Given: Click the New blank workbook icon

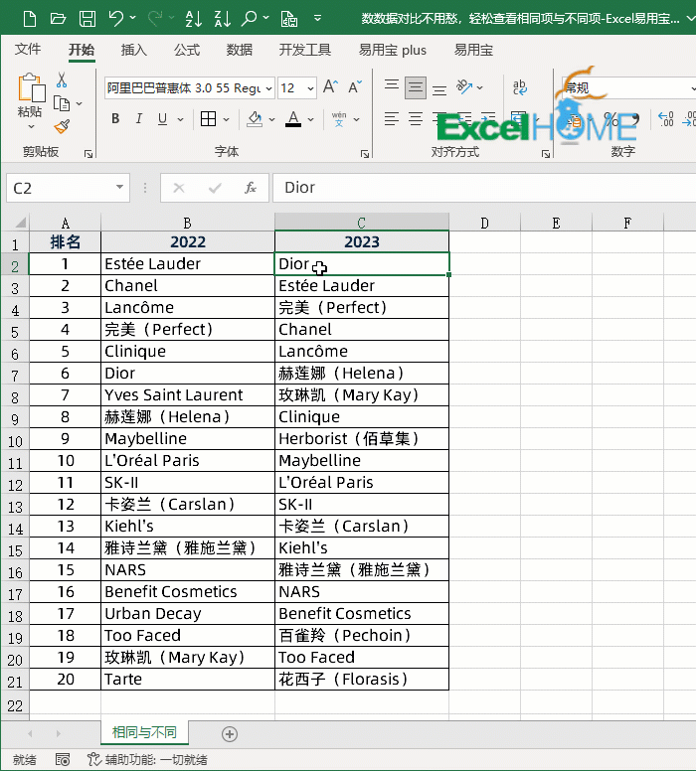Looking at the screenshot, I should [30, 19].
